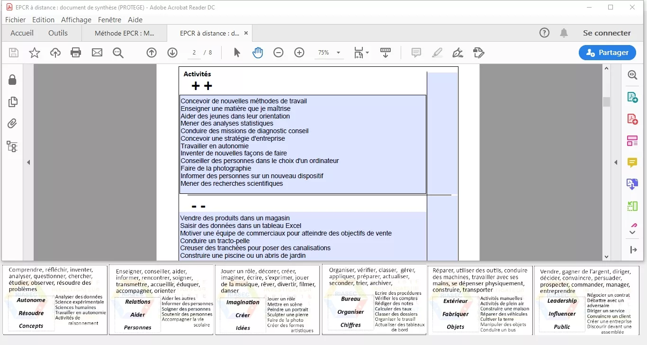
Task: Zoom out with the minus button
Action: point(279,53)
